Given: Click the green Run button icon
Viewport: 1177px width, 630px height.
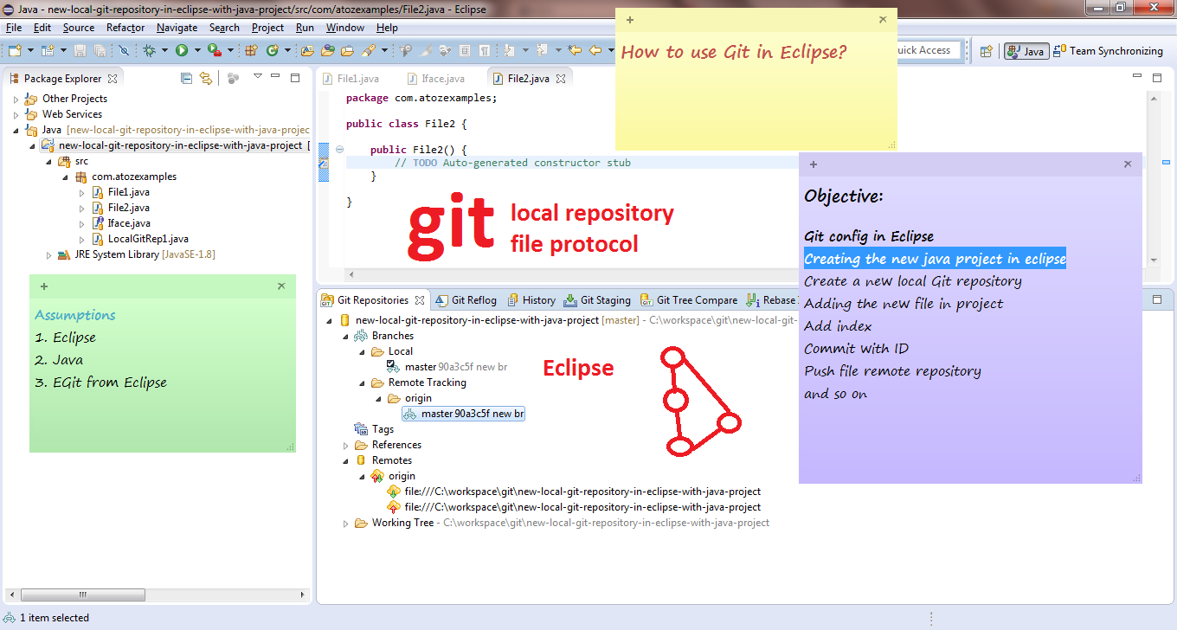Looking at the screenshot, I should click(182, 51).
